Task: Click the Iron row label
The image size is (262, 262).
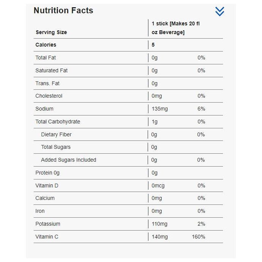Action: click(40, 211)
